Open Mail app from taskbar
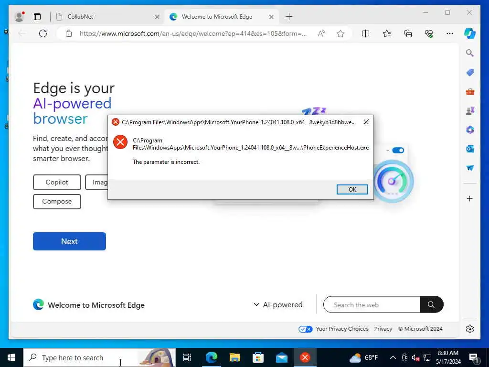489x367 pixels. [x=281, y=357]
